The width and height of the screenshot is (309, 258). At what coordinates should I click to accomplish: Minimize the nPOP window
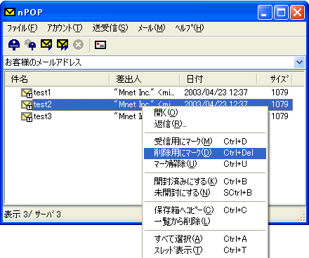265,12
